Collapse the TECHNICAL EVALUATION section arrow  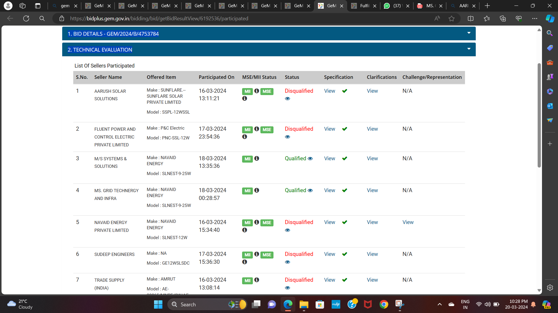coord(469,49)
